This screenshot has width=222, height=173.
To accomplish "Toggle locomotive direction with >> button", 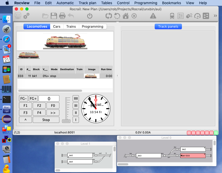I will (x=53, y=113).
